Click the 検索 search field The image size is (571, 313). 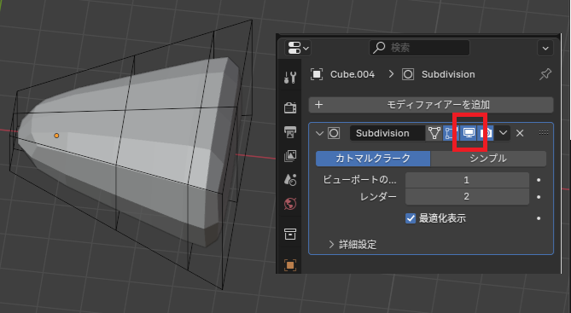click(x=420, y=48)
